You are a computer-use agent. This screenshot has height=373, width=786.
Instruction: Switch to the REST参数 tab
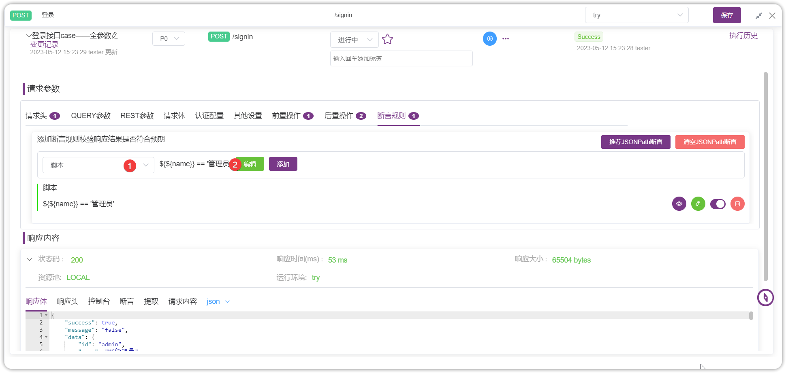137,116
